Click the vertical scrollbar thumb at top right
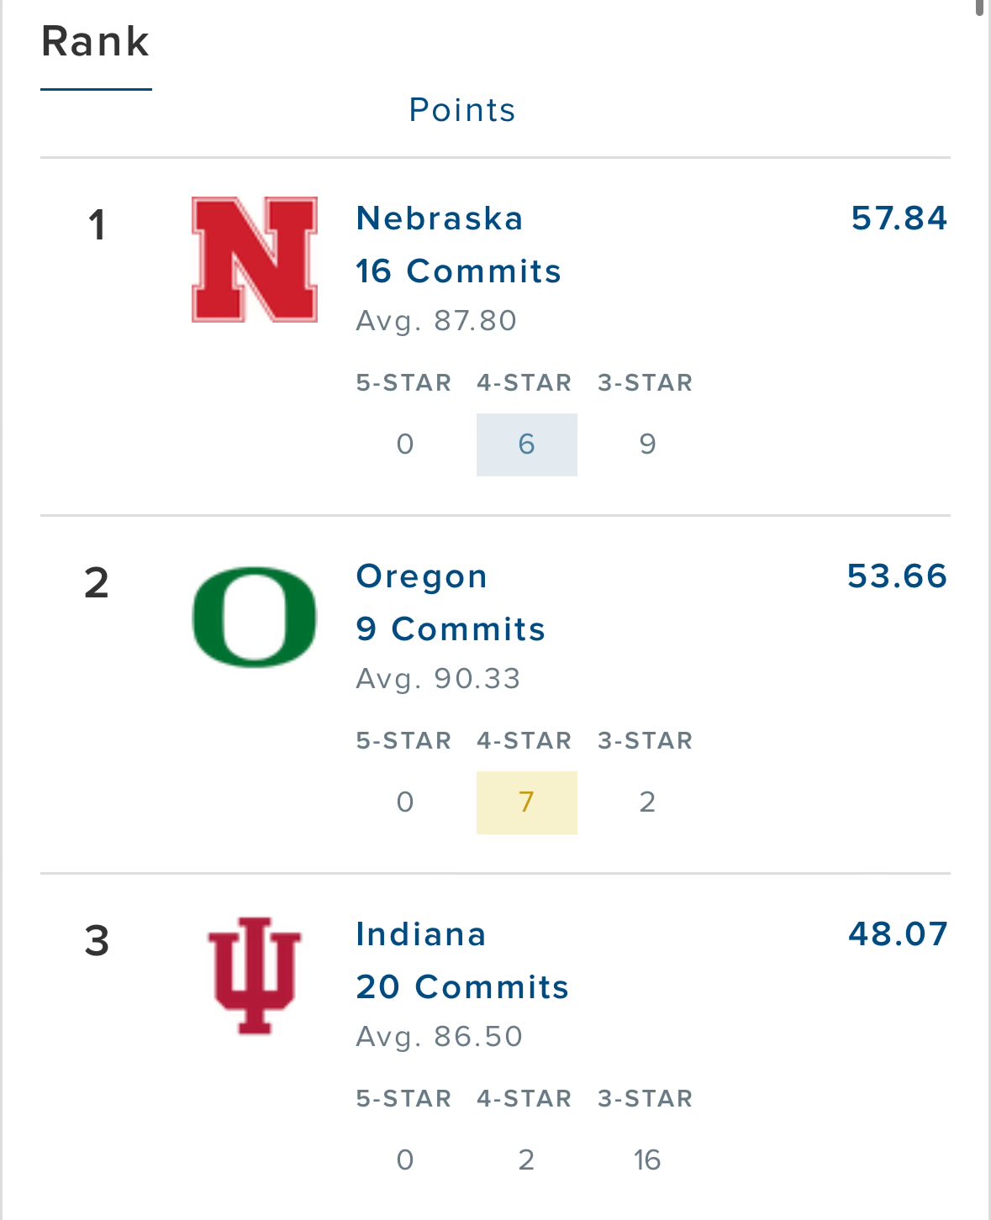This screenshot has width=991, height=1220. click(x=980, y=8)
